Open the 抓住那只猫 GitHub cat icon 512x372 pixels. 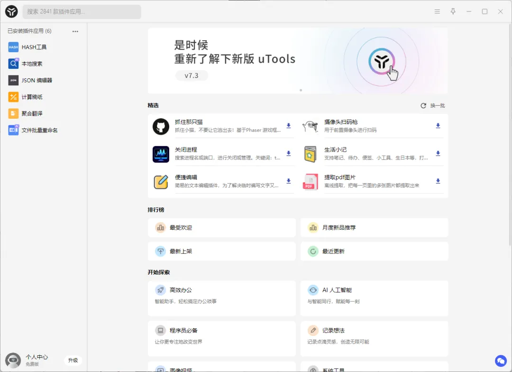click(161, 127)
